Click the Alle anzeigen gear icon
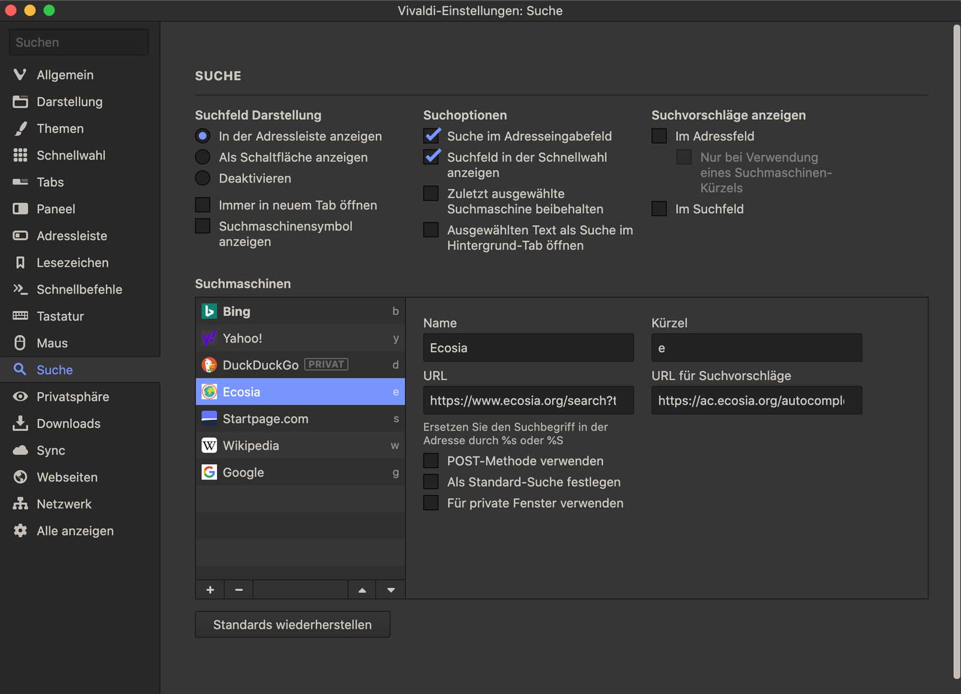961x694 pixels. click(x=20, y=531)
